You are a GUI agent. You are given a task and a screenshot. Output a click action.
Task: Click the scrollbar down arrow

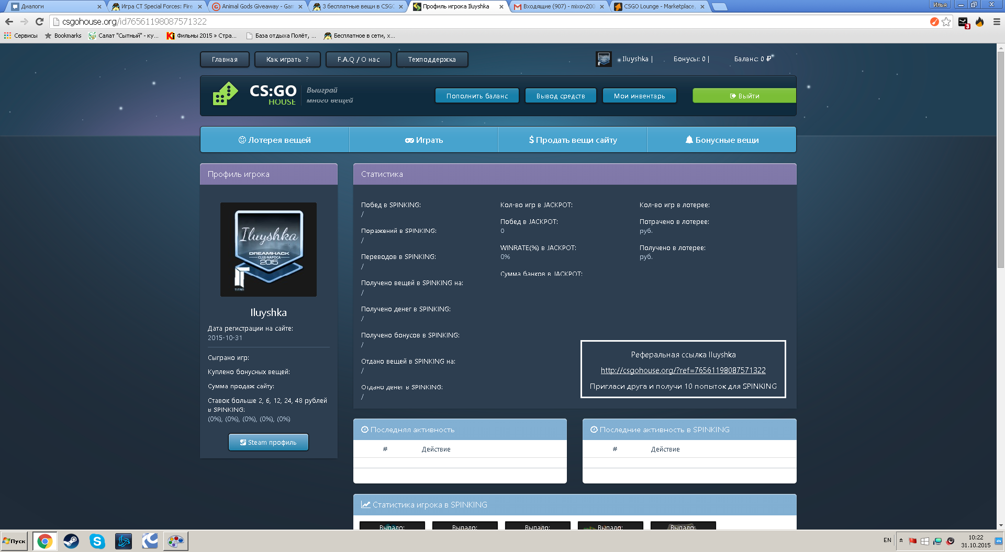tap(1000, 525)
